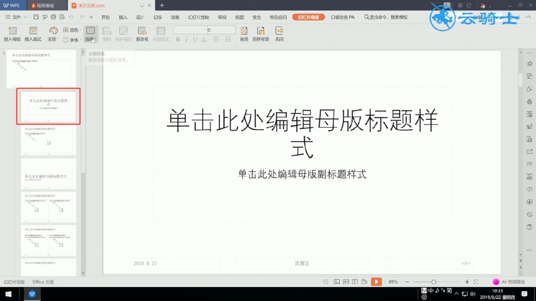Click the Insert Master (插入母版) icon
The image size is (536, 301).
(12, 34)
